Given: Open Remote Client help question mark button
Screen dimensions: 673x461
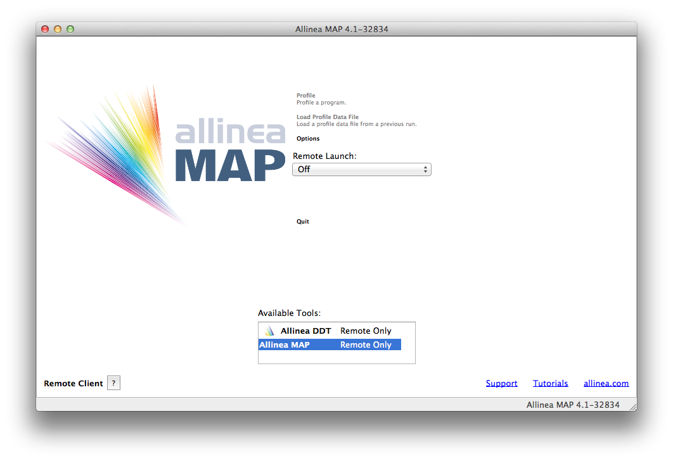Looking at the screenshot, I should click(x=113, y=383).
